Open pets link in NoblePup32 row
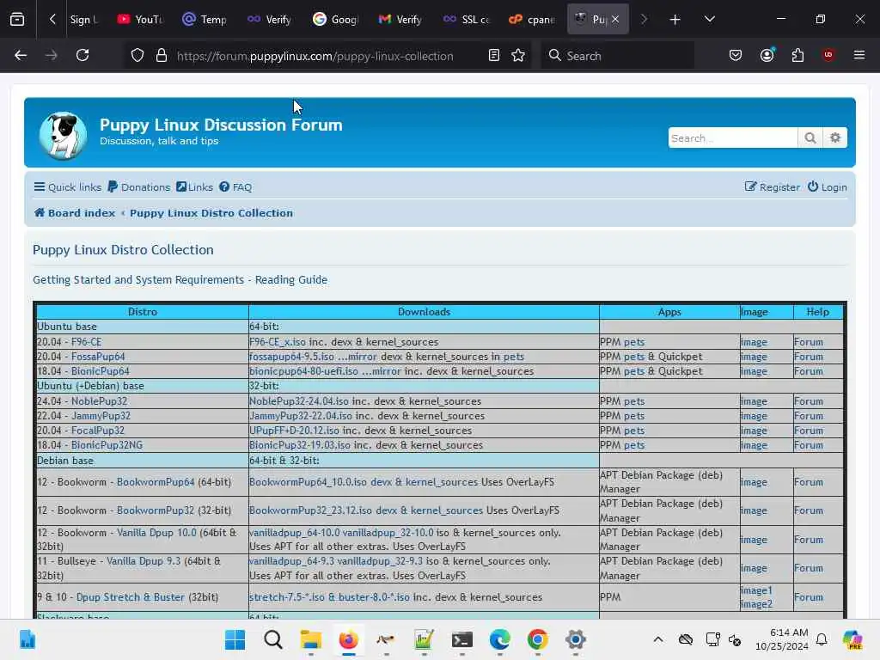 [634, 401]
